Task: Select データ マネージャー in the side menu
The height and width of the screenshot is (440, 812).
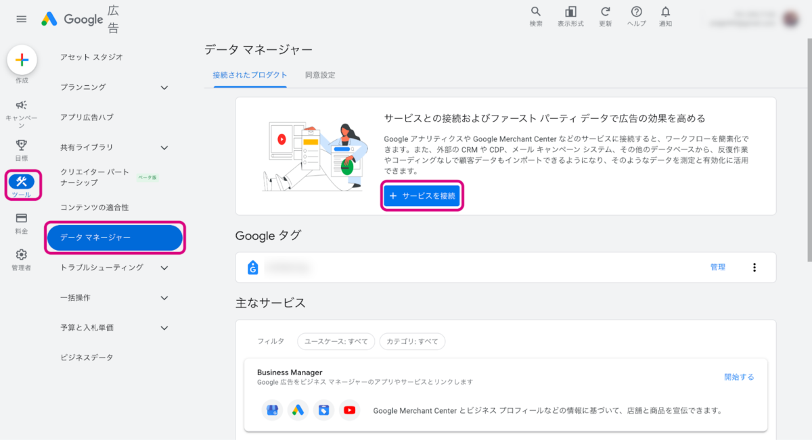Action: [114, 237]
